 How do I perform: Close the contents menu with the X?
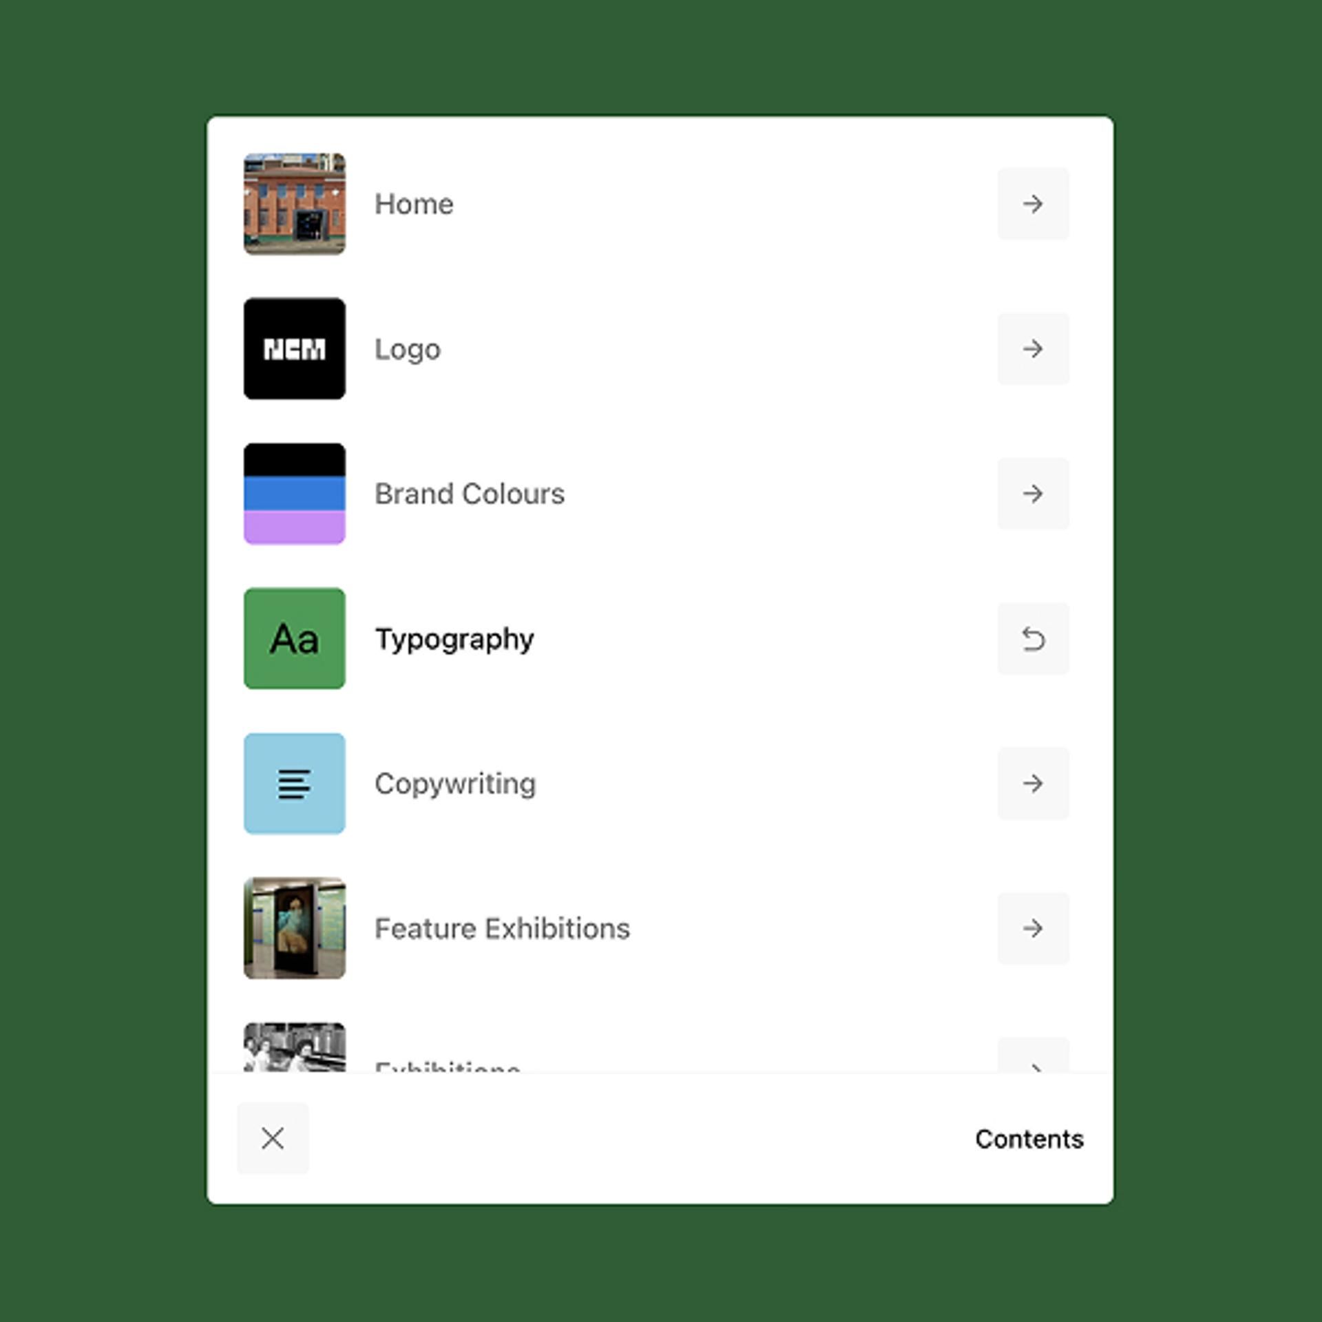coord(273,1138)
